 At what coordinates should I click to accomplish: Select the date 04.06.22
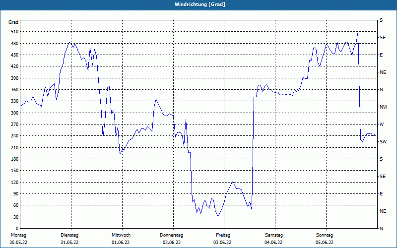coord(273,243)
